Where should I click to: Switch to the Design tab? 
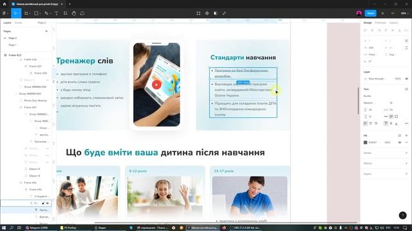point(368,23)
